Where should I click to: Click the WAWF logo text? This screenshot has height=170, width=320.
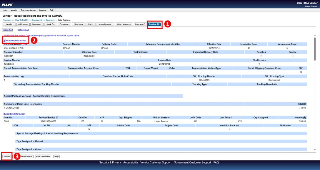(8, 5)
